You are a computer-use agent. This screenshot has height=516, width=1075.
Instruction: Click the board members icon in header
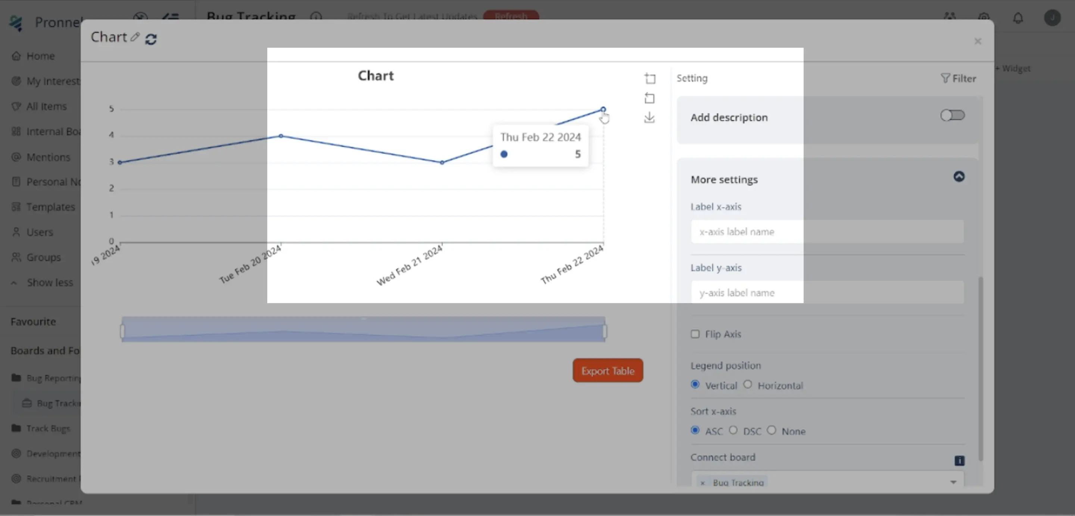pos(950,17)
